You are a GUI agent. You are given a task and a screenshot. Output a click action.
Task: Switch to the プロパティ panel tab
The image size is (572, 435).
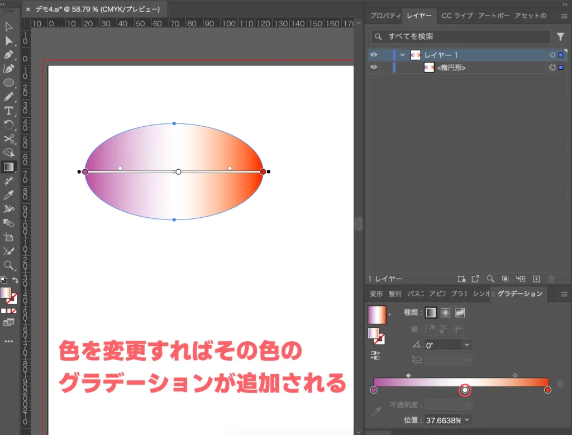pyautogui.click(x=385, y=16)
